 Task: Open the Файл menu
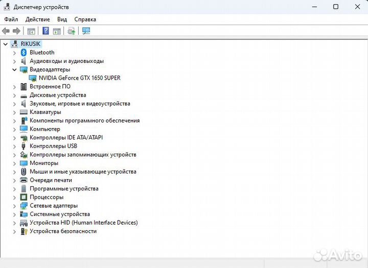tap(11, 19)
